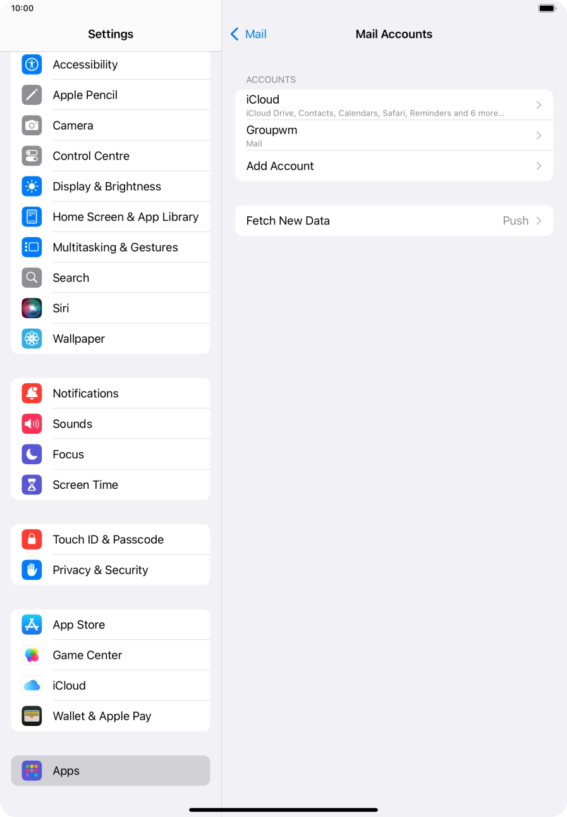567x817 pixels.
Task: Open Camera settings icon
Action: click(x=32, y=125)
